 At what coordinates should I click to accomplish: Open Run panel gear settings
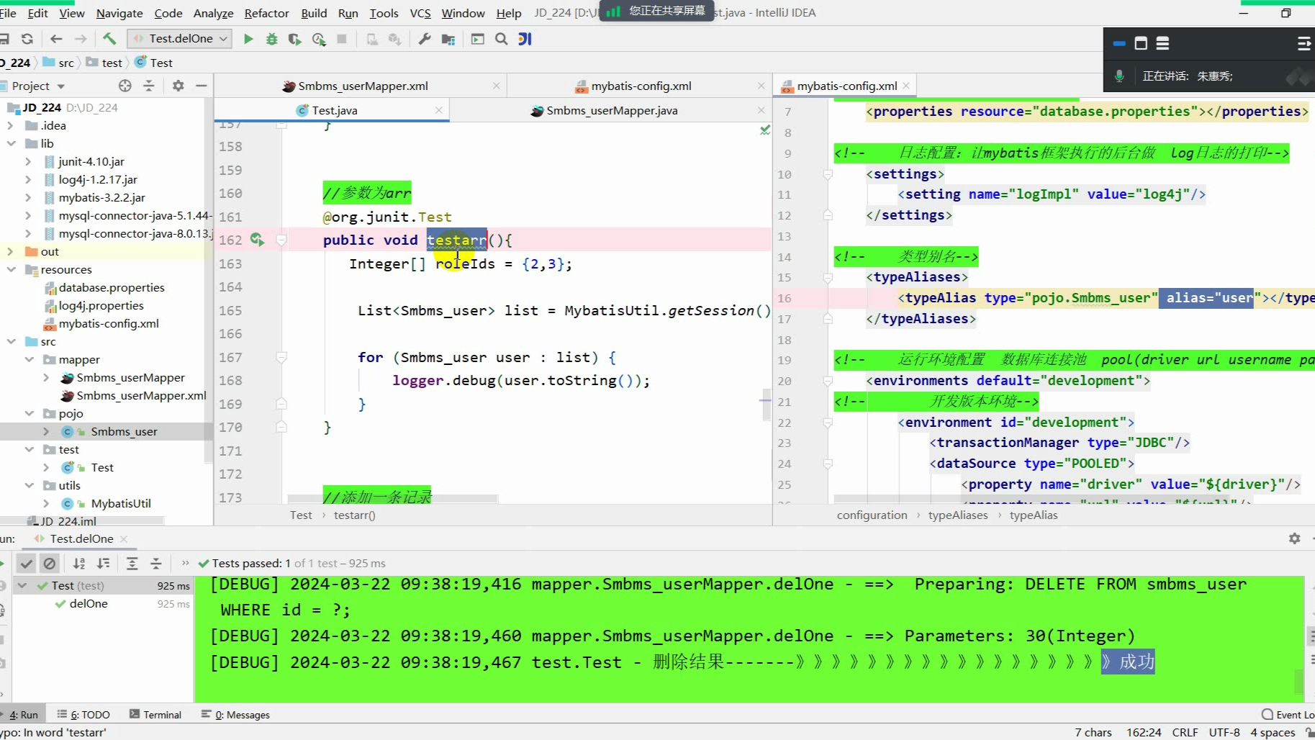coord(1294,538)
